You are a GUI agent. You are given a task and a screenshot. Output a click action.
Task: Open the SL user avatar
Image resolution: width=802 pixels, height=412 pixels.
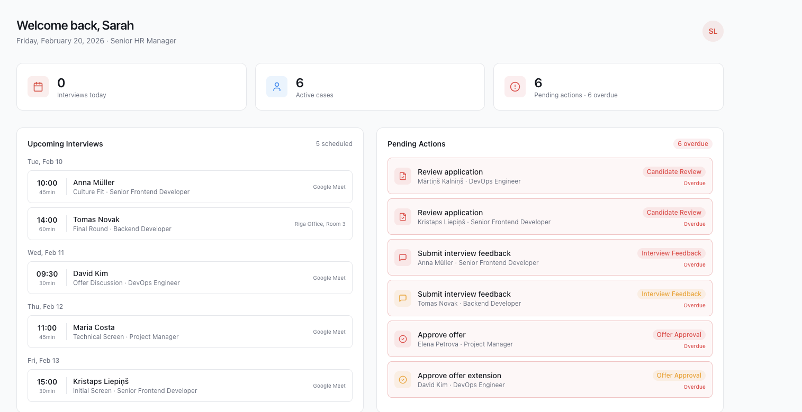(713, 31)
